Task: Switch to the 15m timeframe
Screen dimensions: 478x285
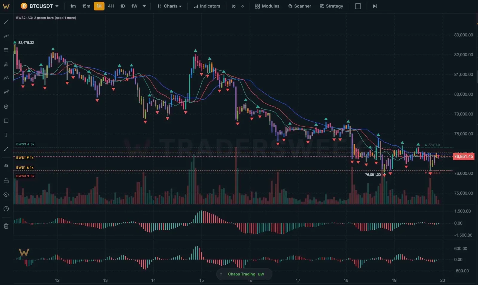Action: click(x=86, y=6)
